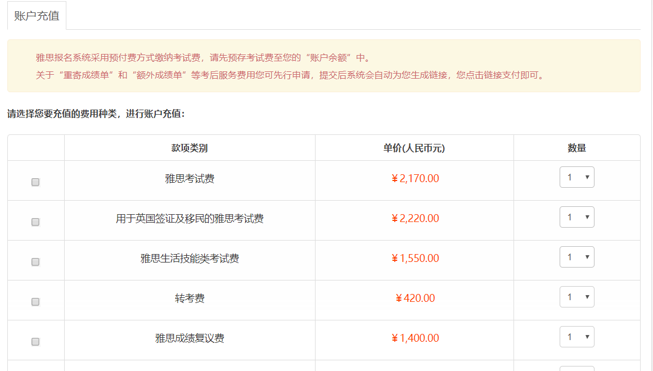Click the 单价(人民币元) column header

414,148
